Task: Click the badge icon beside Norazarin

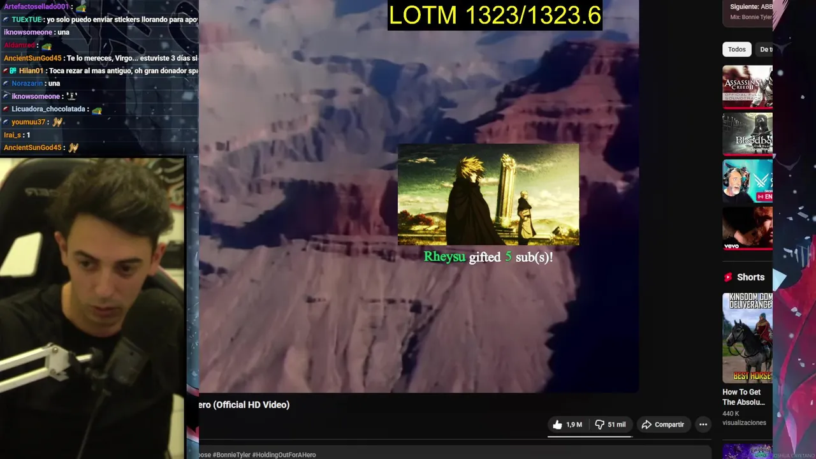Action: click(x=6, y=84)
